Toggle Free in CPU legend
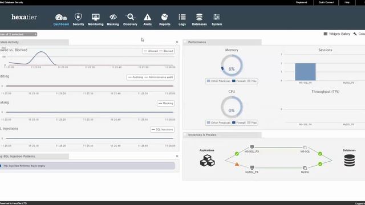The width and height of the screenshot is (365, 205). [x=252, y=122]
